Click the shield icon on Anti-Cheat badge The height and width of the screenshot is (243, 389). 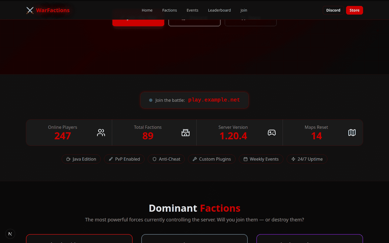click(154, 159)
